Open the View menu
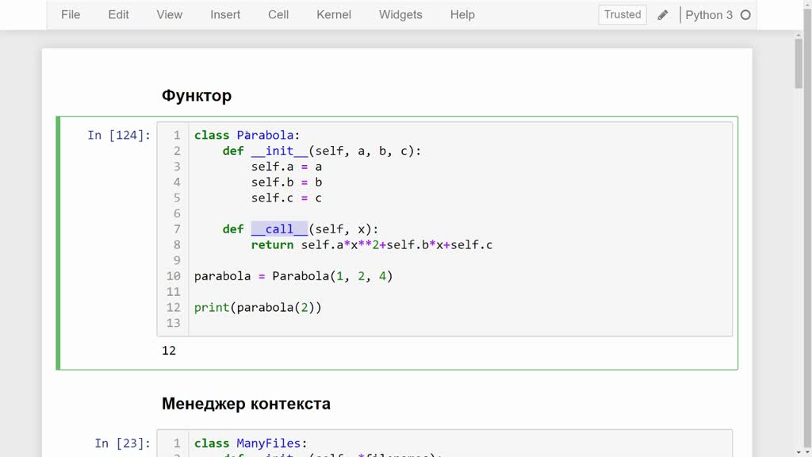Viewport: 812px width, 457px height. point(170,14)
